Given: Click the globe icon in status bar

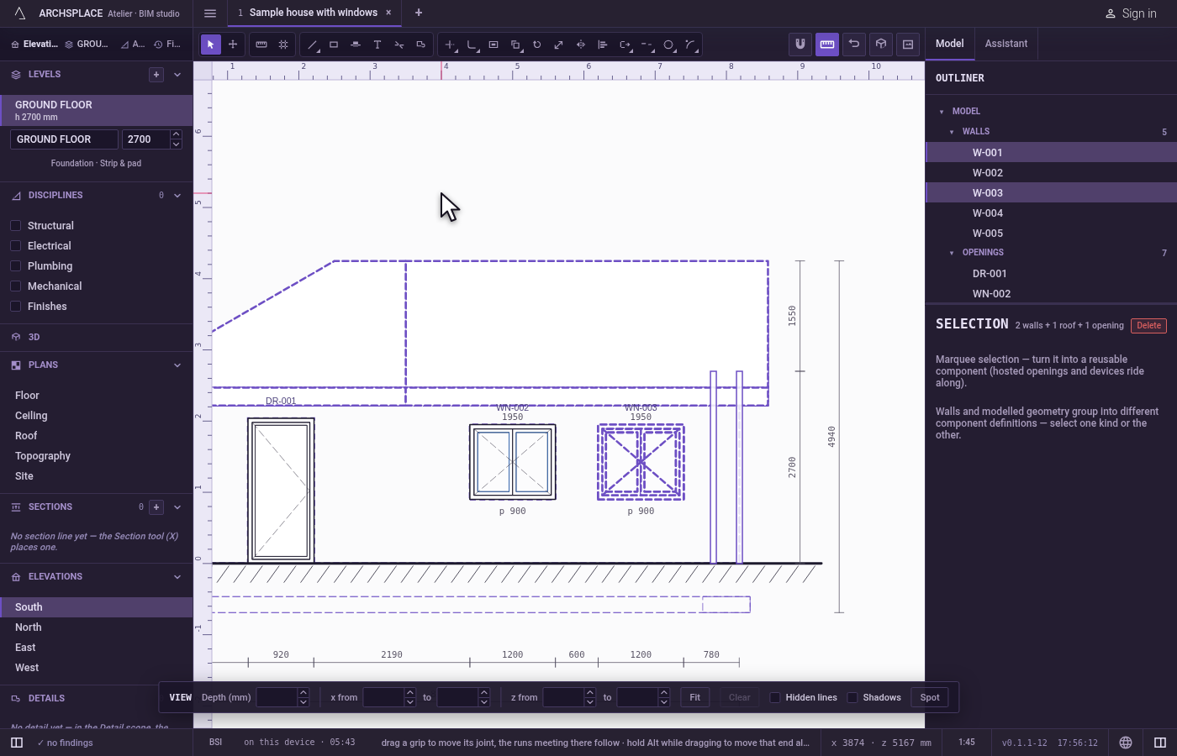Looking at the screenshot, I should [x=1126, y=743].
